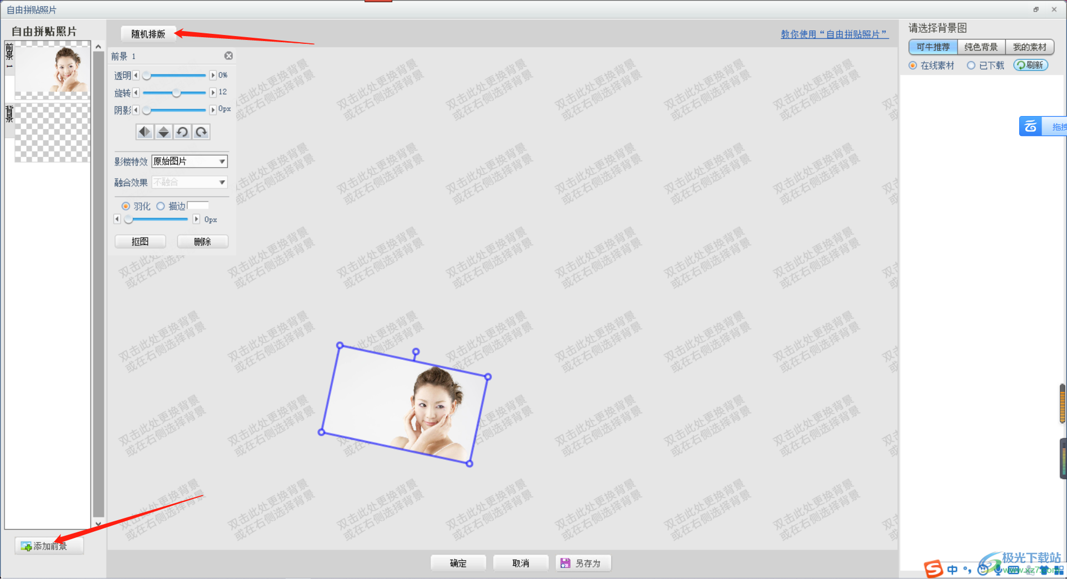The image size is (1067, 579).
Task: Select the 背景 checkerboard thumbnail
Action: click(52, 133)
